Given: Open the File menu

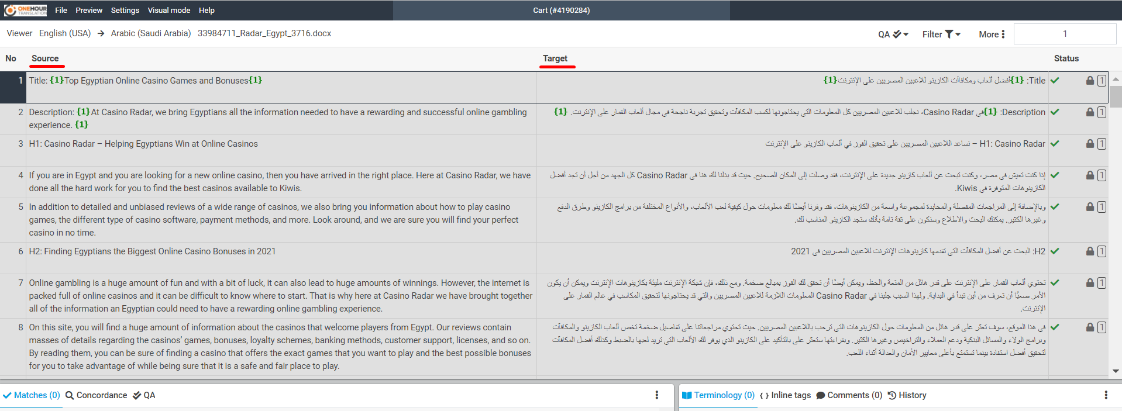Looking at the screenshot, I should pyautogui.click(x=61, y=10).
